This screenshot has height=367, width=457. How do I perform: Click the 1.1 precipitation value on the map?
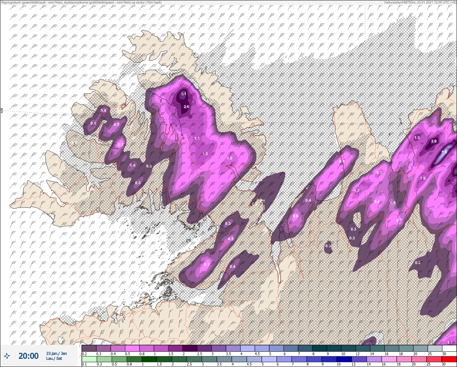click(197, 138)
